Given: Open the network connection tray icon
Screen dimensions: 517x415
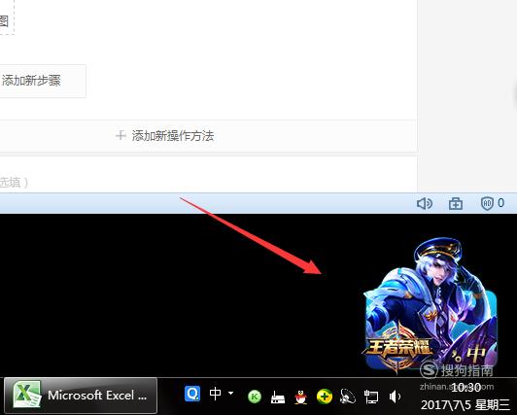Looking at the screenshot, I should pyautogui.click(x=371, y=397).
